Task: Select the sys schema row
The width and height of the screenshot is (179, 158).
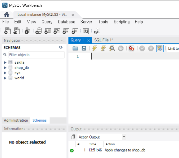Action: pyautogui.click(x=17, y=73)
